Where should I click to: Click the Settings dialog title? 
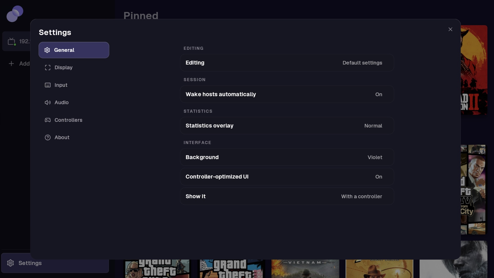(x=55, y=32)
